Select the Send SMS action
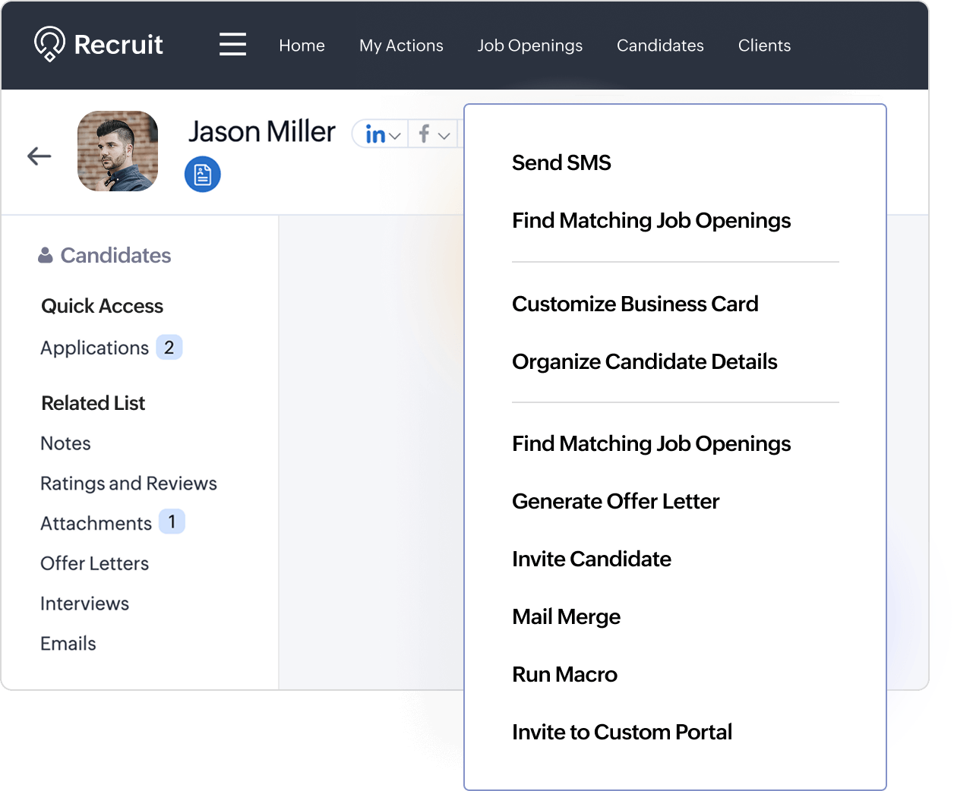 click(561, 162)
